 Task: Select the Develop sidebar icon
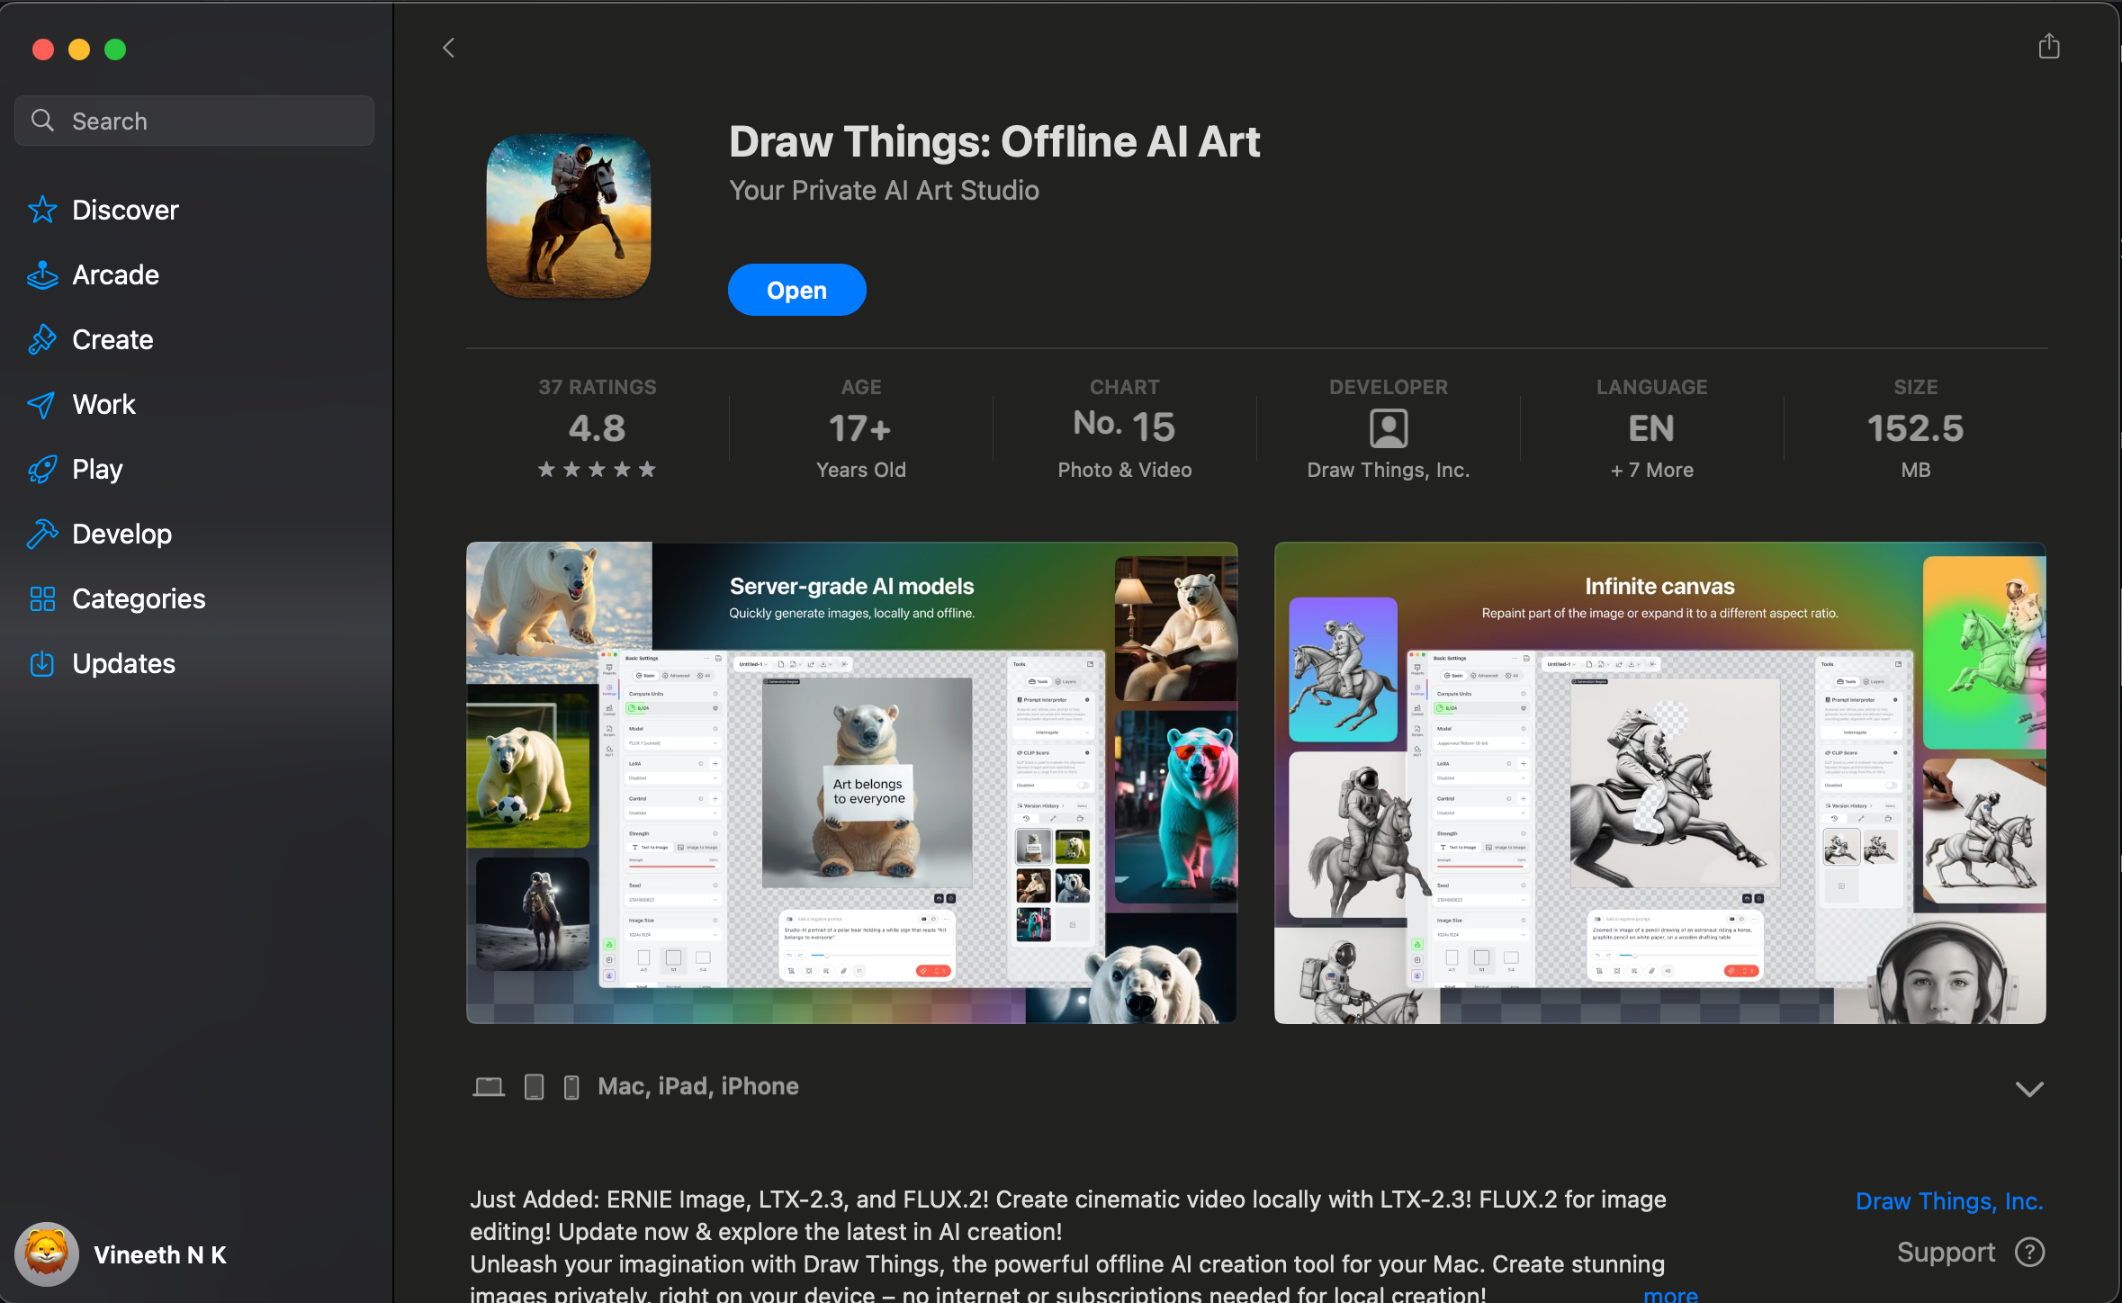pos(121,534)
